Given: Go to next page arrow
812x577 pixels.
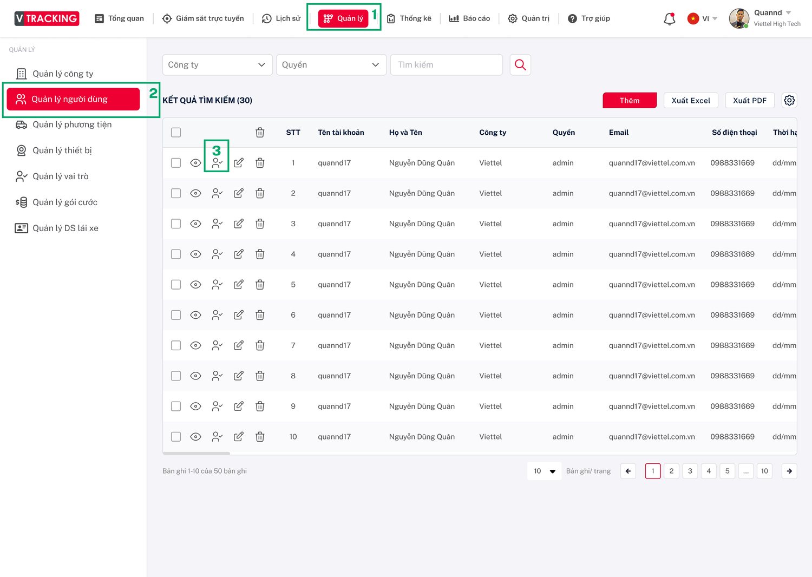Looking at the screenshot, I should [x=789, y=471].
